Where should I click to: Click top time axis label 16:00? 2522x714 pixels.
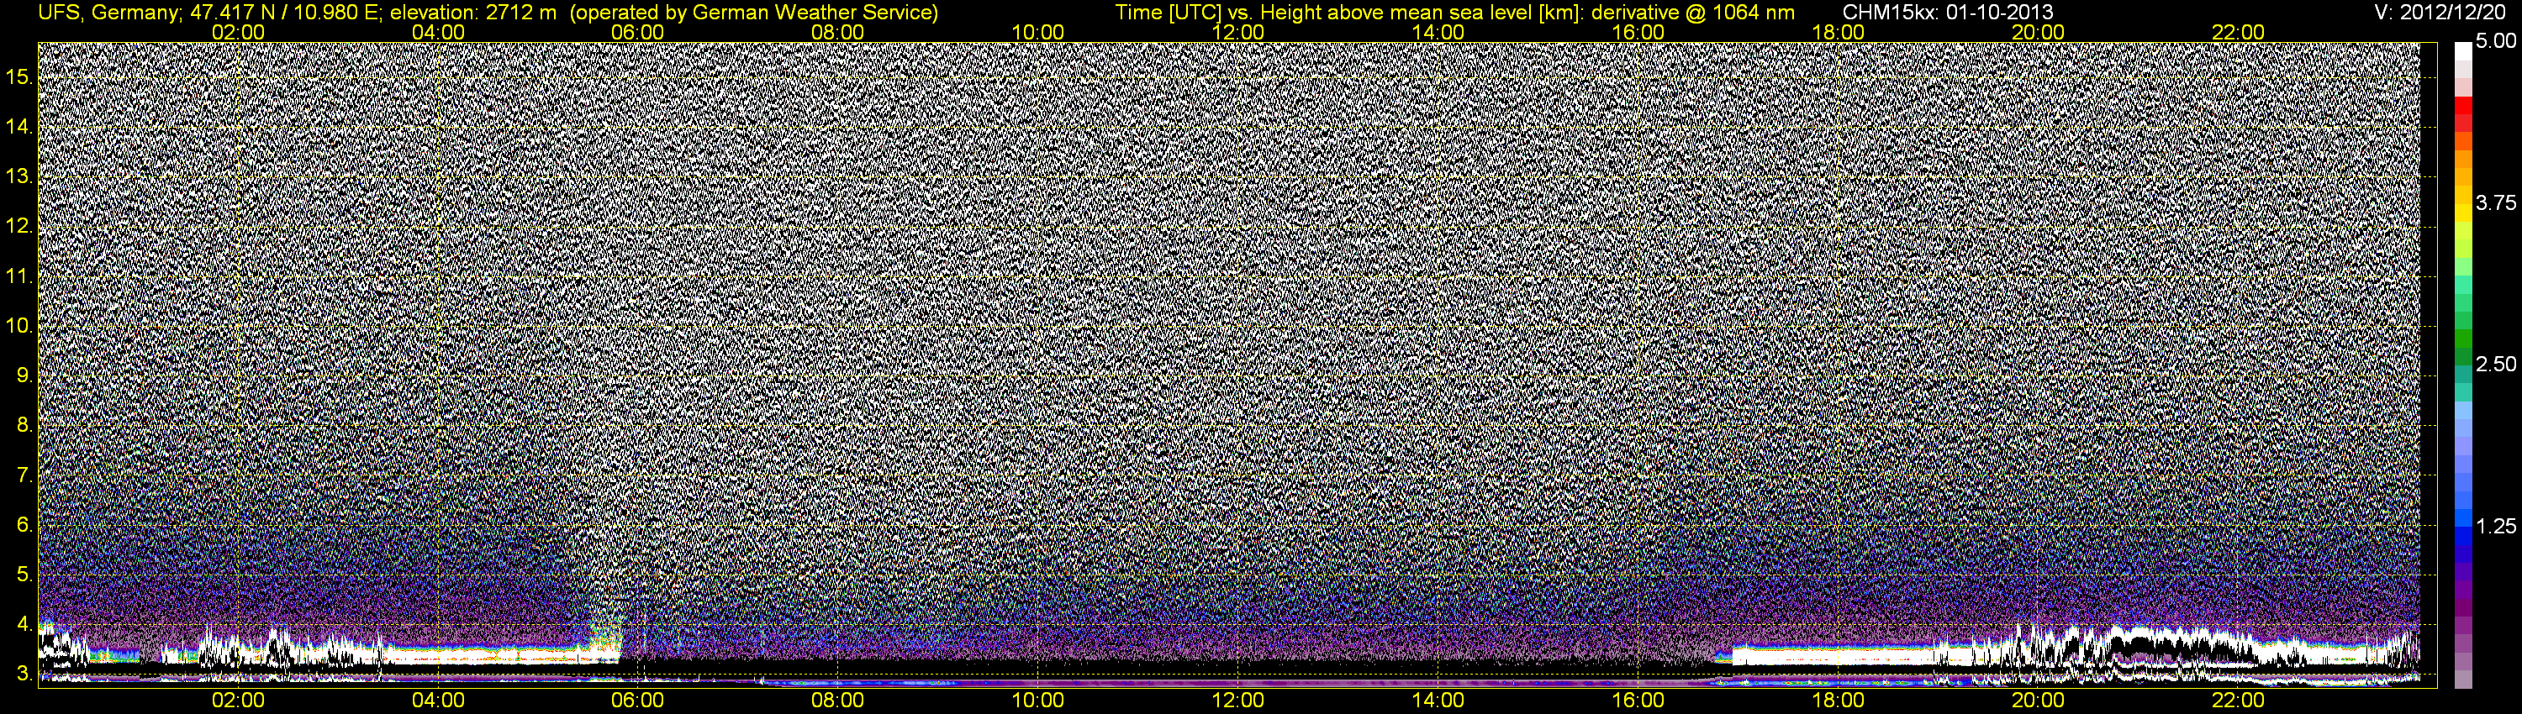click(x=1638, y=32)
